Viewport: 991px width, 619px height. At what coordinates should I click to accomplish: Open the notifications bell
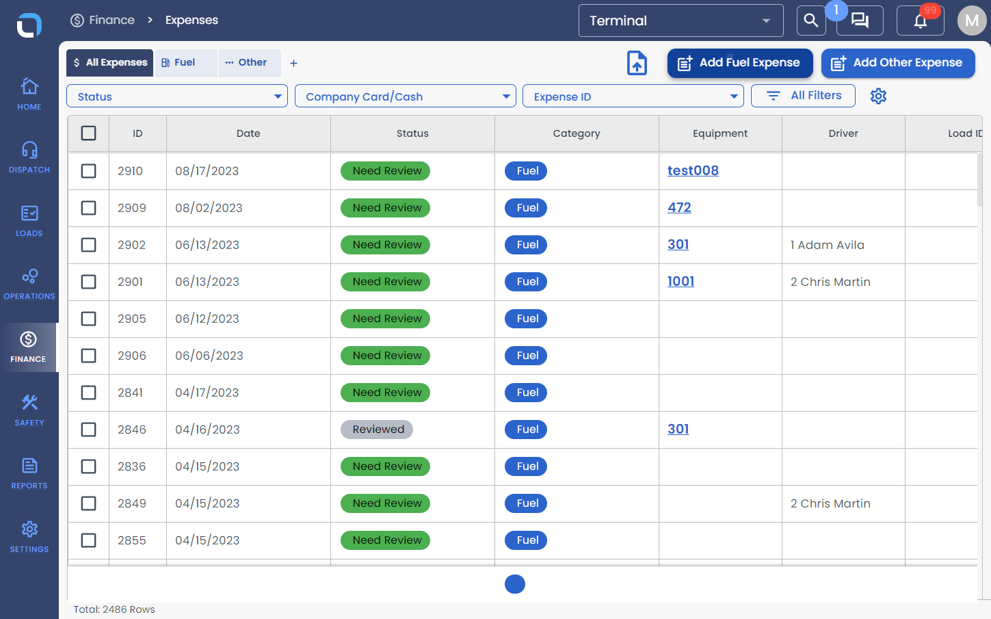(921, 21)
